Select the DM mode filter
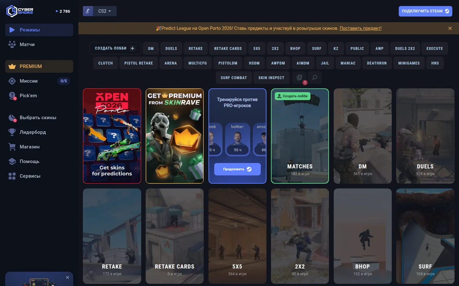The width and height of the screenshot is (459, 286). (151, 49)
